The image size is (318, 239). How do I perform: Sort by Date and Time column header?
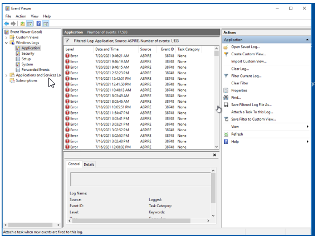coord(116,50)
